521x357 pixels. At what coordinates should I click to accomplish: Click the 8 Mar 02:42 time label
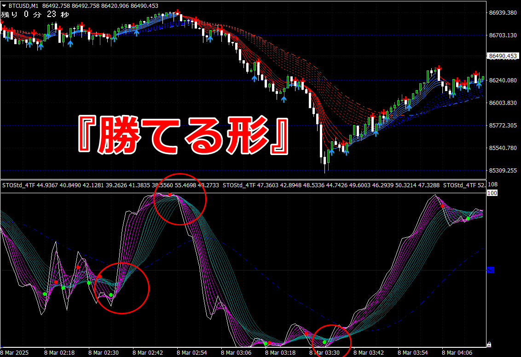[x=148, y=353]
